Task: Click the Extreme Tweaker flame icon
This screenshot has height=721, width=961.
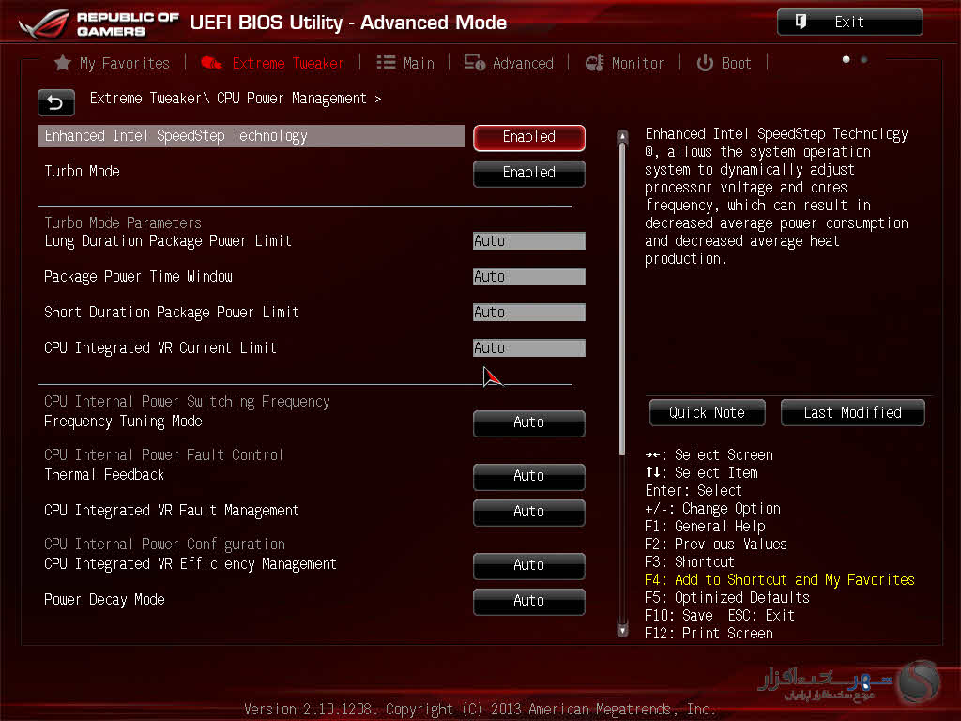Action: pyautogui.click(x=212, y=63)
